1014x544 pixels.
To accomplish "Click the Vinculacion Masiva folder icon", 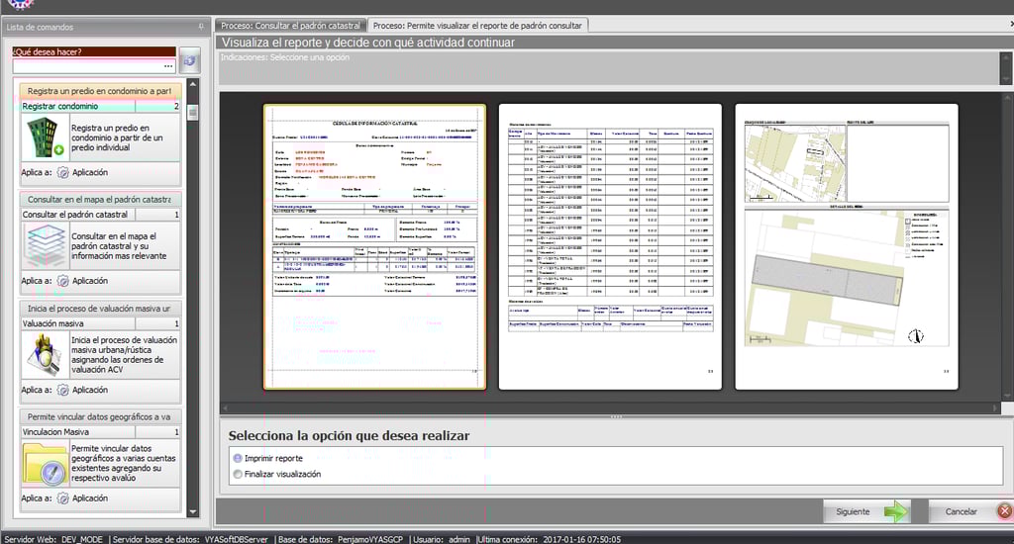I will click(45, 464).
